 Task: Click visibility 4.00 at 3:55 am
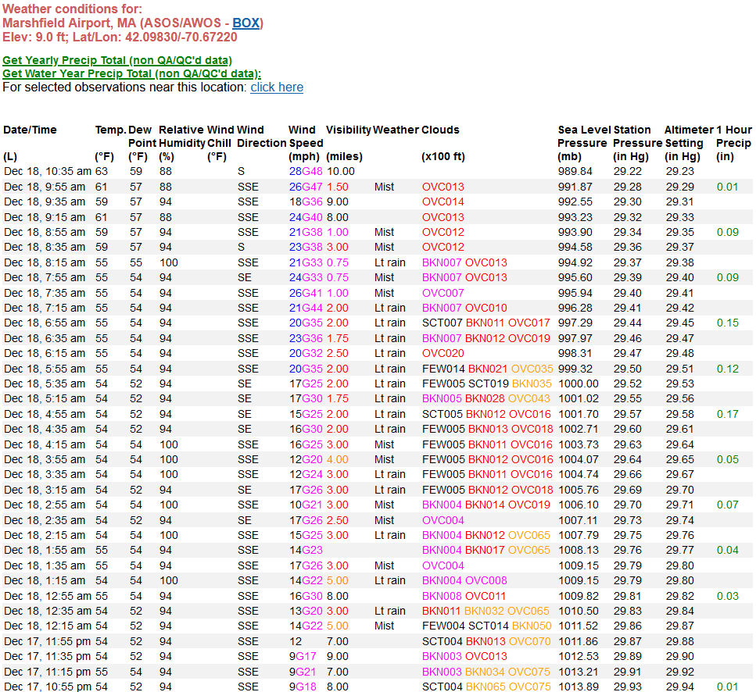click(338, 459)
